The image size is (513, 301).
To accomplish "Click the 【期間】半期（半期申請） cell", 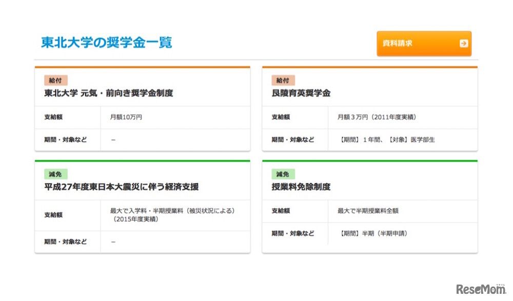I will click(x=375, y=234).
